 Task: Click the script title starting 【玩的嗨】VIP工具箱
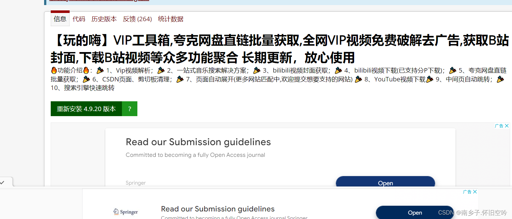[x=280, y=49]
